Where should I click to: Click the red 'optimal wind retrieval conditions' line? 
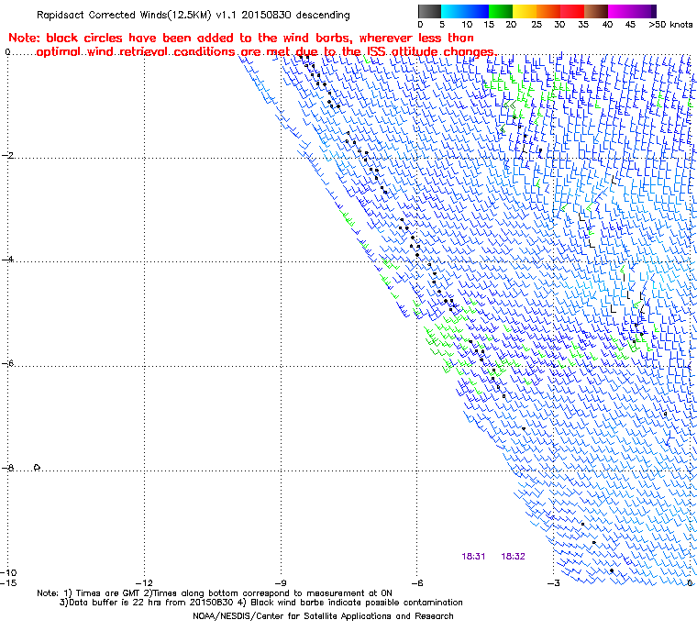point(266,51)
